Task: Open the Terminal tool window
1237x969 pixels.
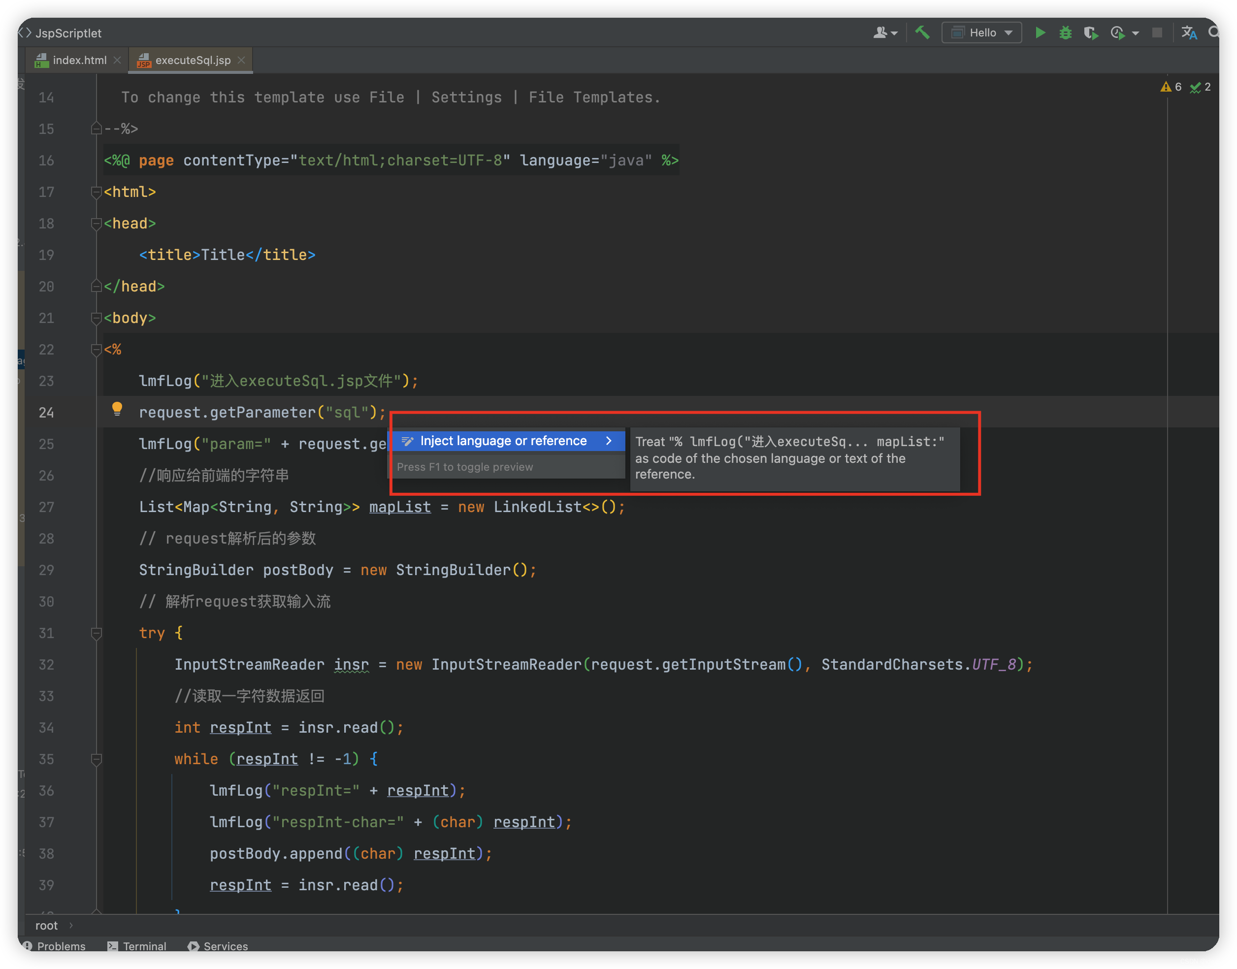Action: 137,946
